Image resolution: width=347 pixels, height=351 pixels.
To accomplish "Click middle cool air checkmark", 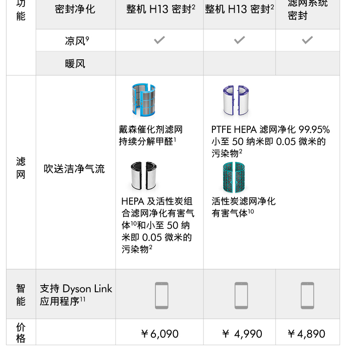I will point(240,40).
